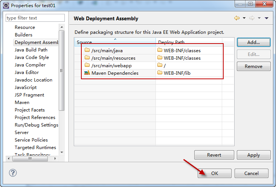This screenshot has width=276, height=187.
Task: Select Java Build Path in the sidebar
Action: pos(31,50)
